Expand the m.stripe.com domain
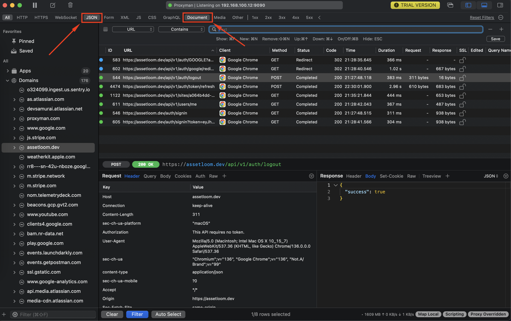Viewport: 511px width, 321px height. click(14, 186)
